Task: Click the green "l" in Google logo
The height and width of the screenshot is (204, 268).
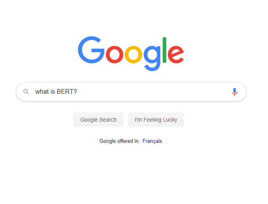Action: click(164, 50)
